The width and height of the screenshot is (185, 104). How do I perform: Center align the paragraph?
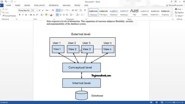[60, 15]
